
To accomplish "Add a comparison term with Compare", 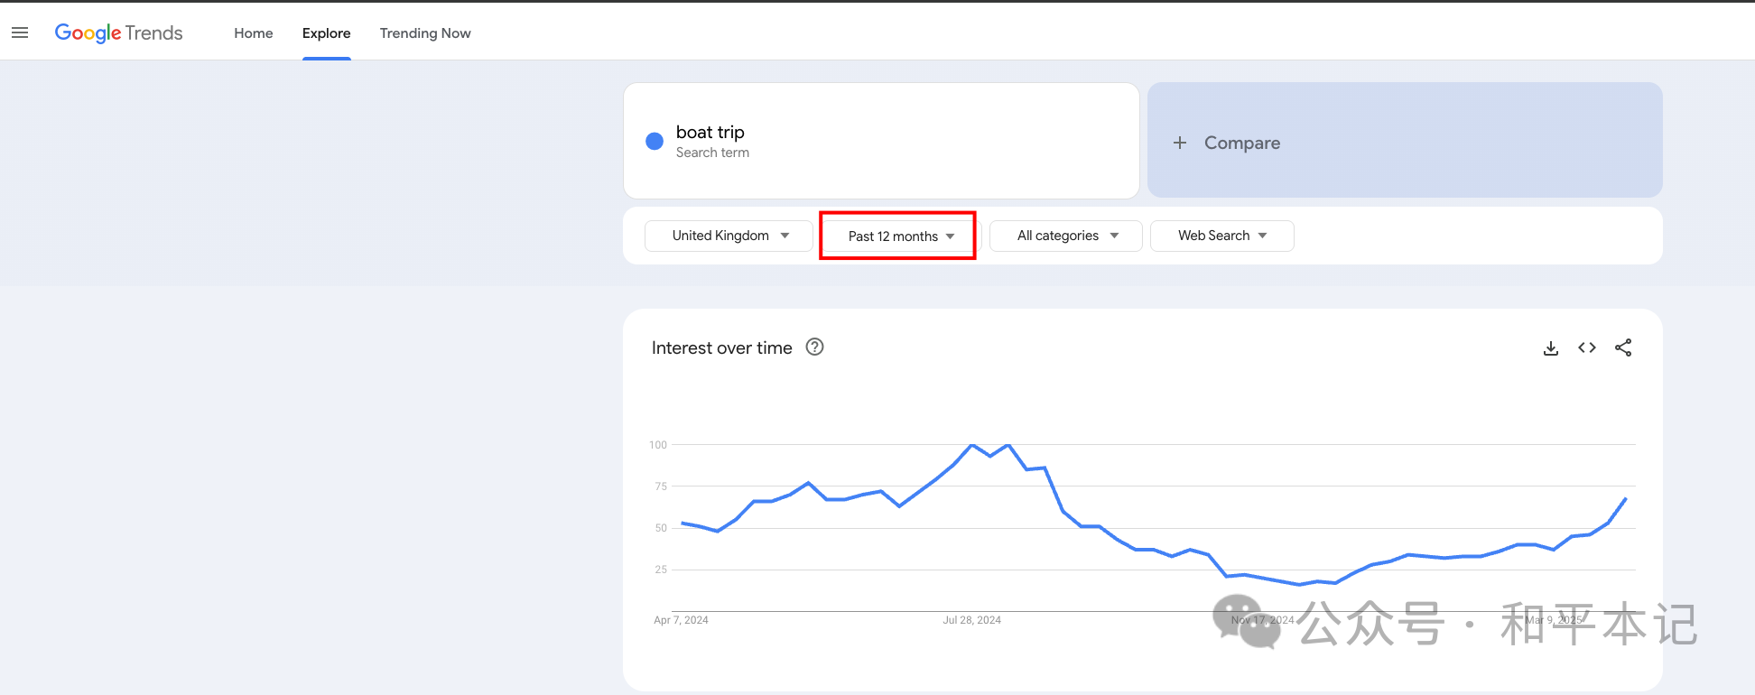I will click(1405, 140).
